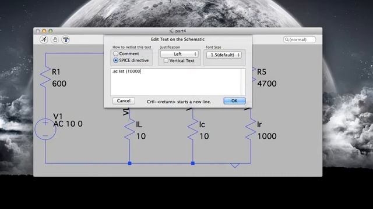
Task: Click the Ir resistor zigzag symbol
Action: click(251, 129)
